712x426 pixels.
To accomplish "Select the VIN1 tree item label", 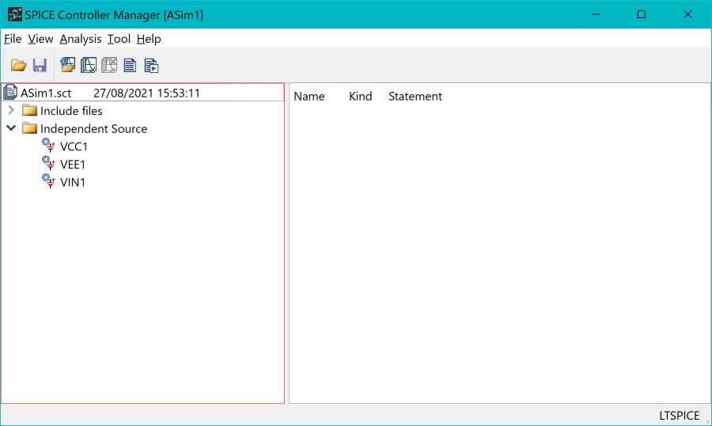I will click(73, 182).
